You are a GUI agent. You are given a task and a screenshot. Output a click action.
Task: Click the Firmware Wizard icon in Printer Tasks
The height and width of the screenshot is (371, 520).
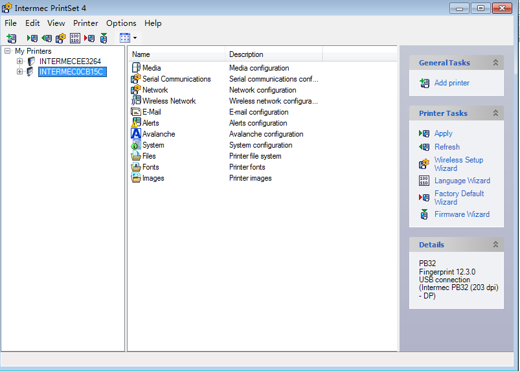[x=424, y=214]
